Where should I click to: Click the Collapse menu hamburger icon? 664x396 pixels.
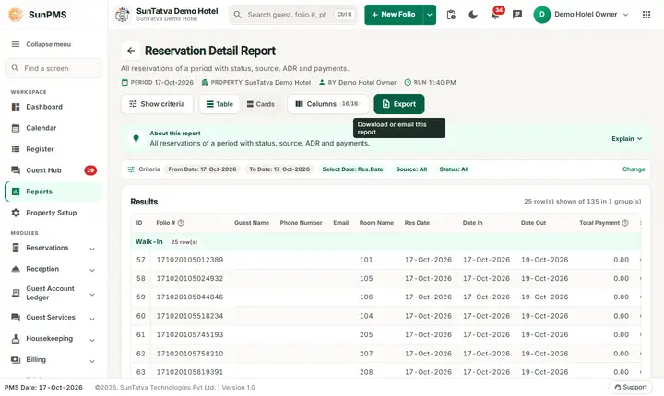pos(16,44)
